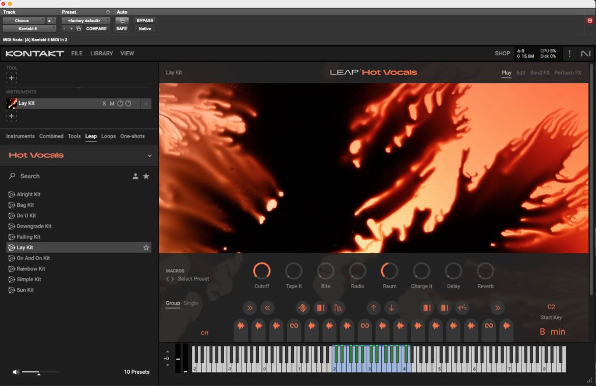Expand the Hot Vocals library chevron

pyautogui.click(x=150, y=155)
